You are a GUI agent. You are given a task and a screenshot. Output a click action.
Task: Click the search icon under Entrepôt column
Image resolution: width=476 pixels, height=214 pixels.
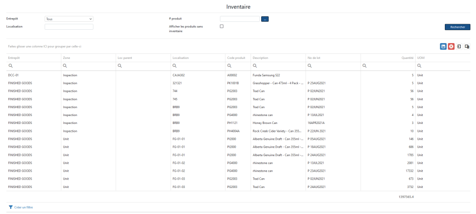[x=10, y=66]
